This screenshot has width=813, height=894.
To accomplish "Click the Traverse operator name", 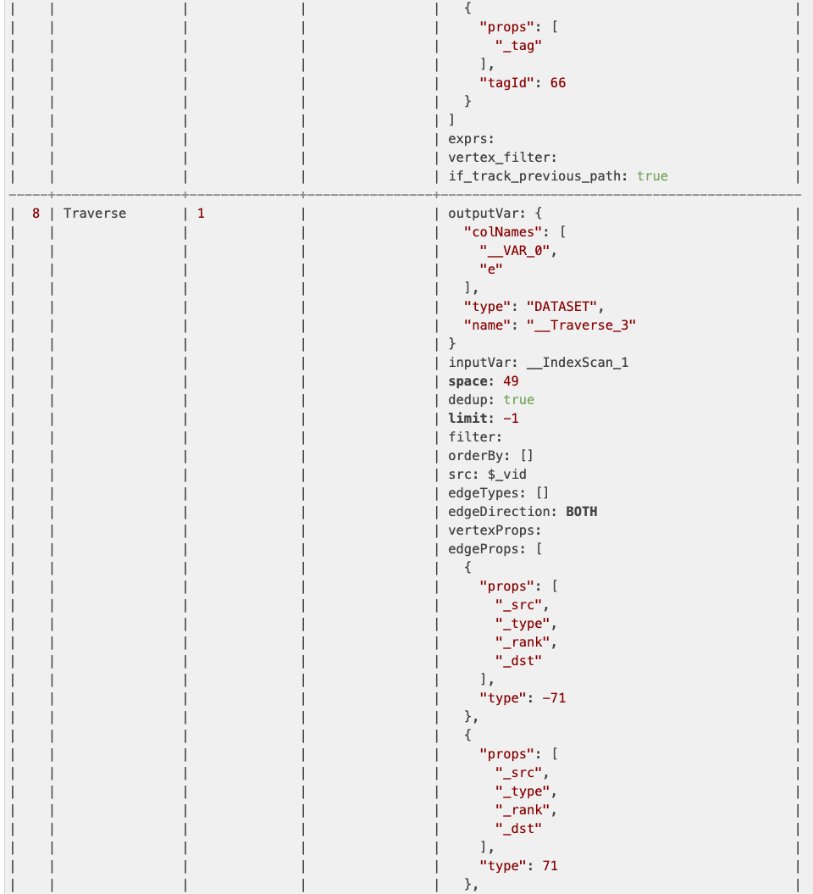I will [x=95, y=214].
